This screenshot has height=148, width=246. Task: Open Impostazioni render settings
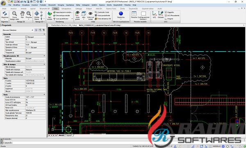[x=63, y=12]
